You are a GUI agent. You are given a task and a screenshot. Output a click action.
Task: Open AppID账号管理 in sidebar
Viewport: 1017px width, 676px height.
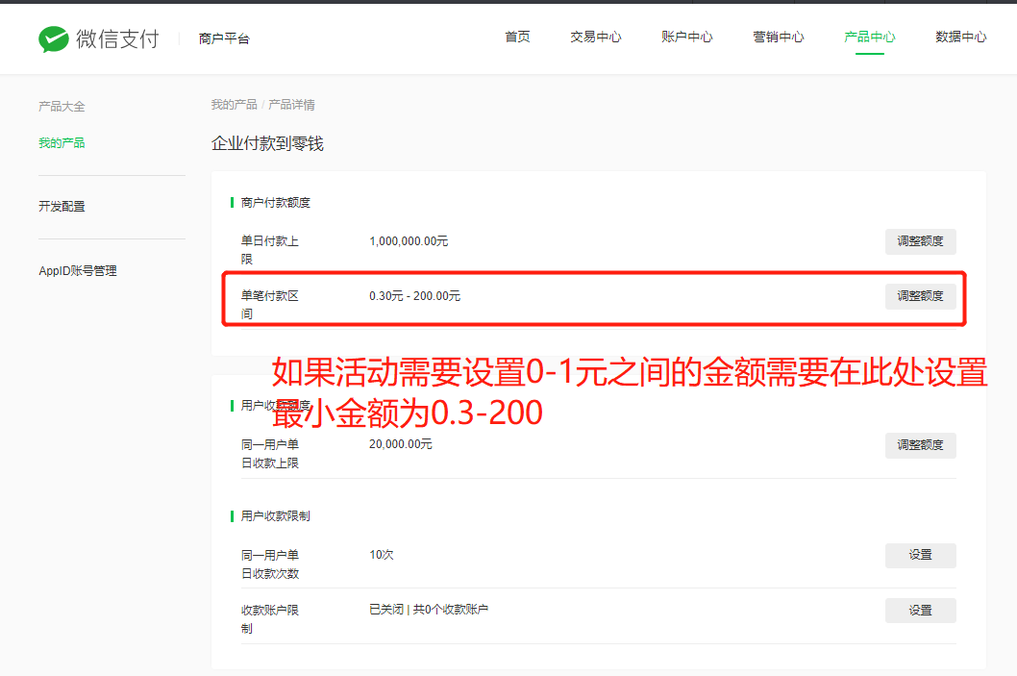coord(78,270)
